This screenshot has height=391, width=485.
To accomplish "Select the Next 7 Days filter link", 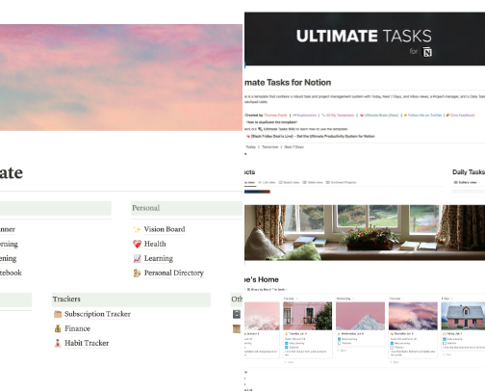I will [x=294, y=146].
